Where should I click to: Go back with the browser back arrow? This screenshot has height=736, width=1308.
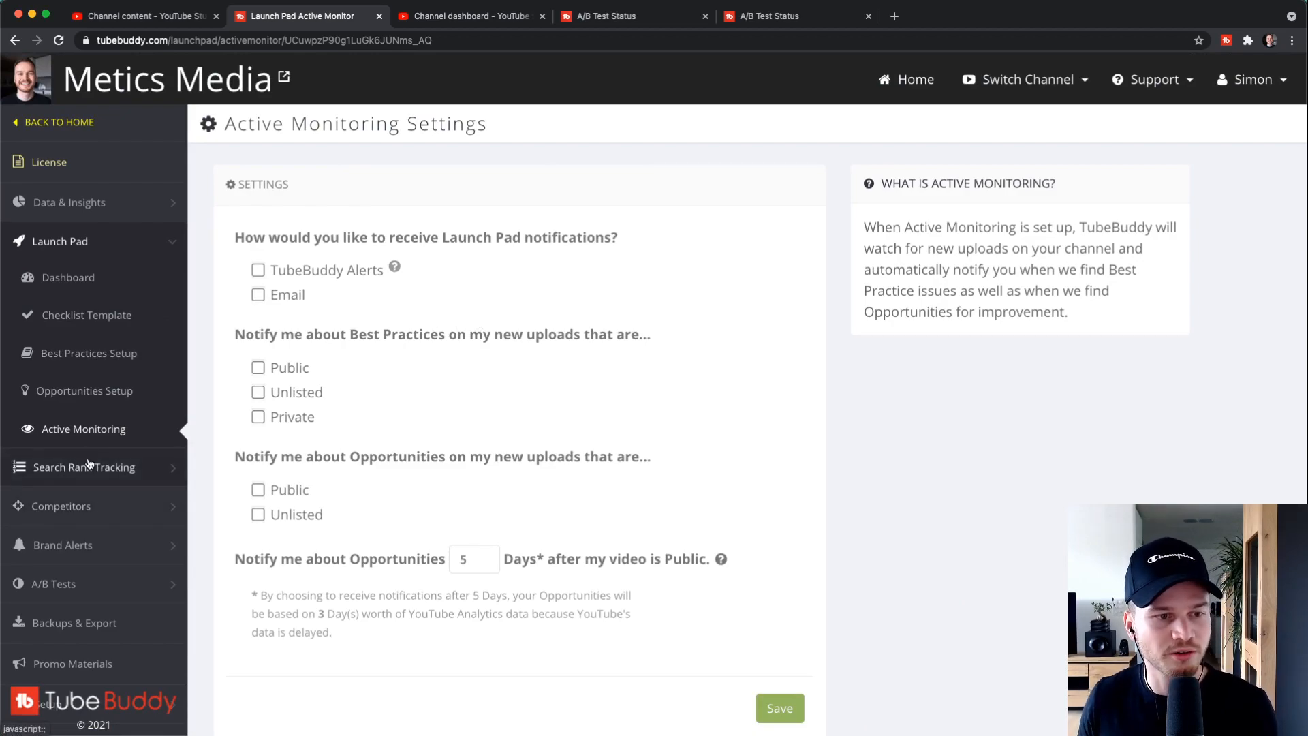point(15,40)
